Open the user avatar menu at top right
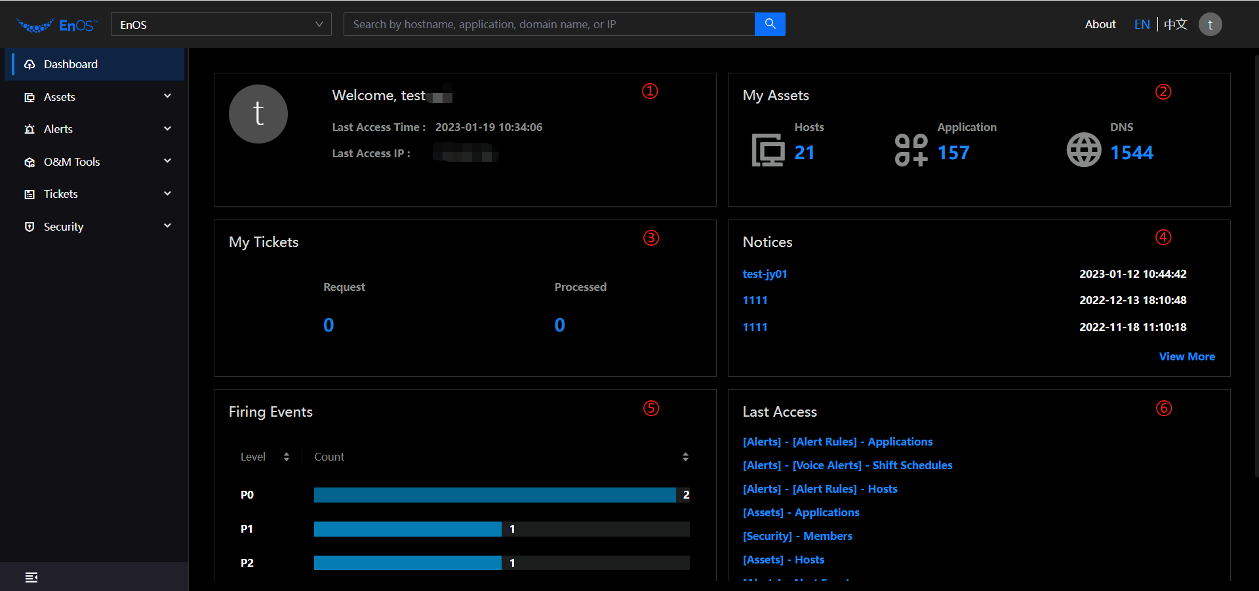 [1210, 24]
